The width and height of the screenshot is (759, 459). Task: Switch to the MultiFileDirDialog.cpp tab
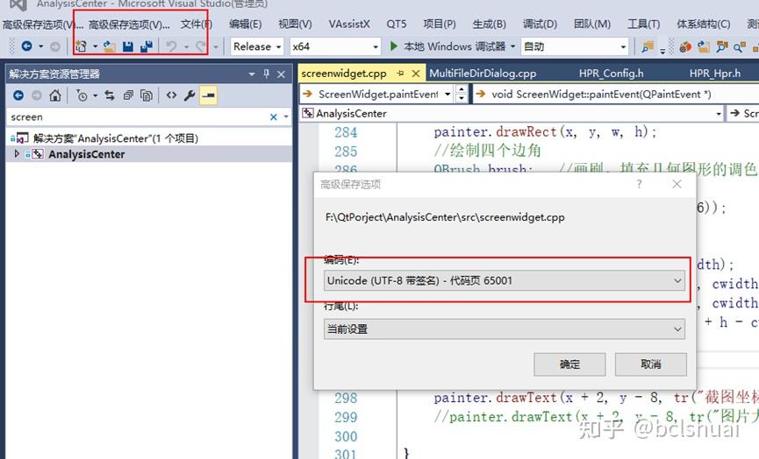tap(483, 74)
